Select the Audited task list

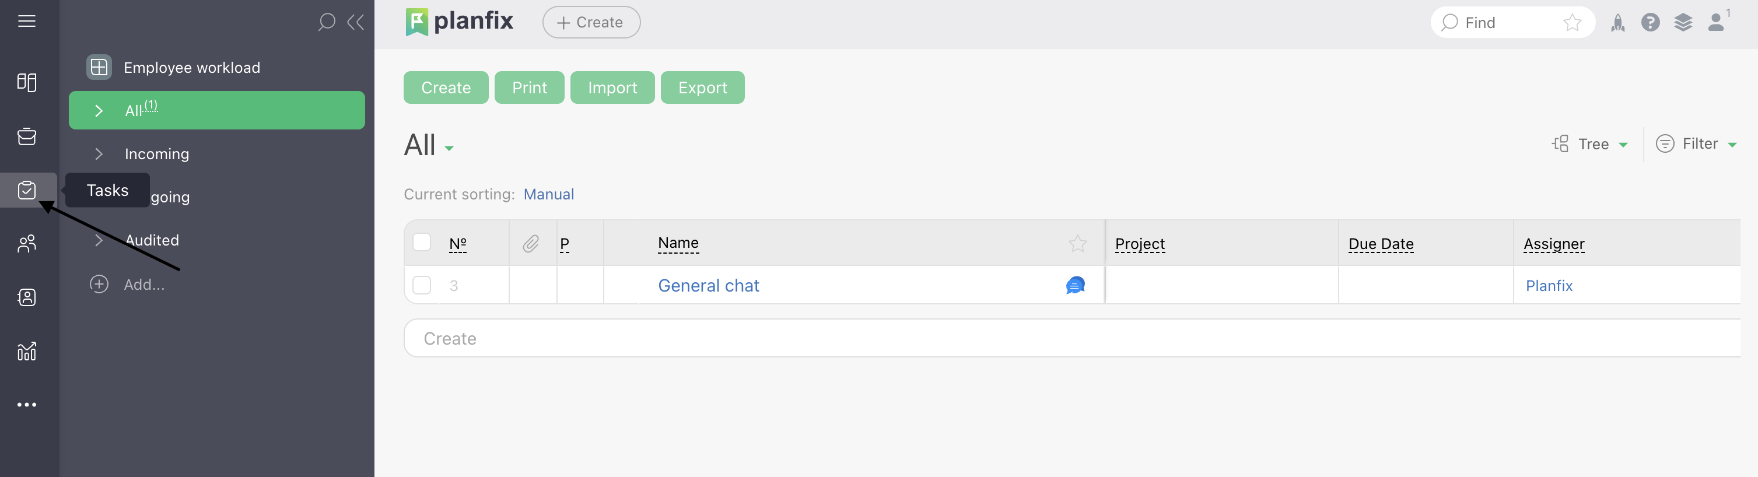coord(152,240)
